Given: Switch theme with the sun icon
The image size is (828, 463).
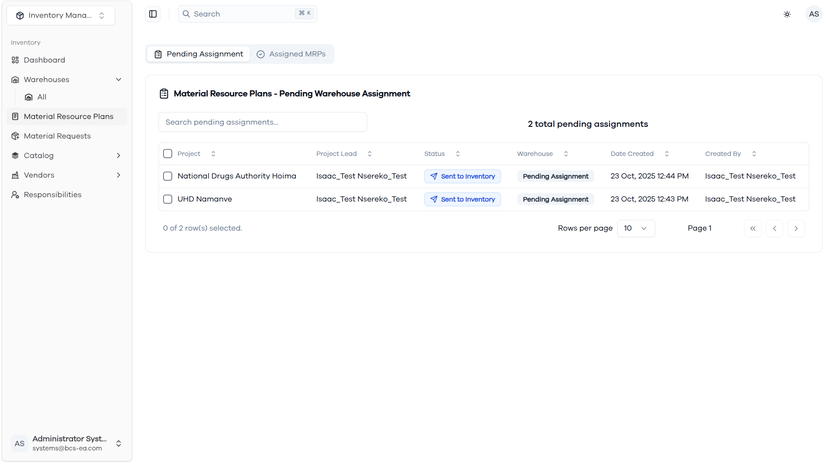Looking at the screenshot, I should pos(787,14).
